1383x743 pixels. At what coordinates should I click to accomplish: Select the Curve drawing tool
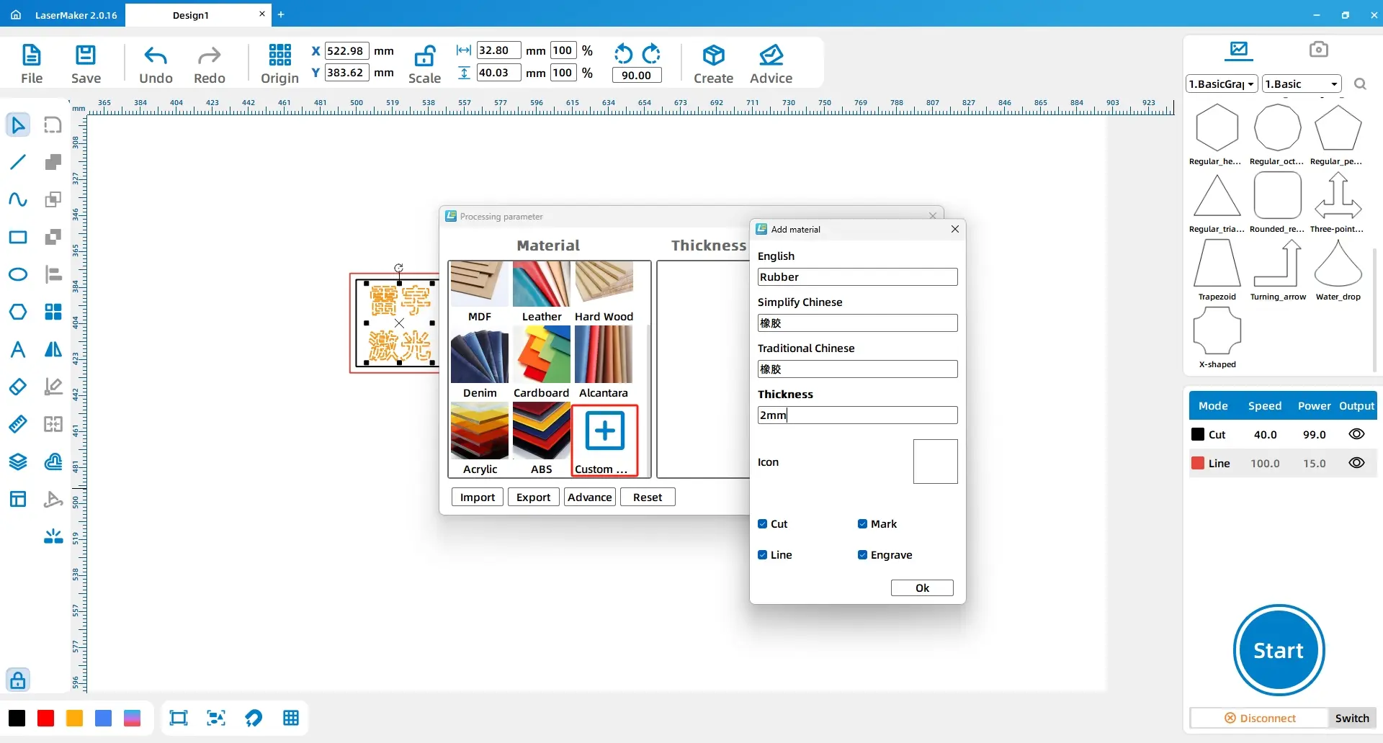pos(18,199)
